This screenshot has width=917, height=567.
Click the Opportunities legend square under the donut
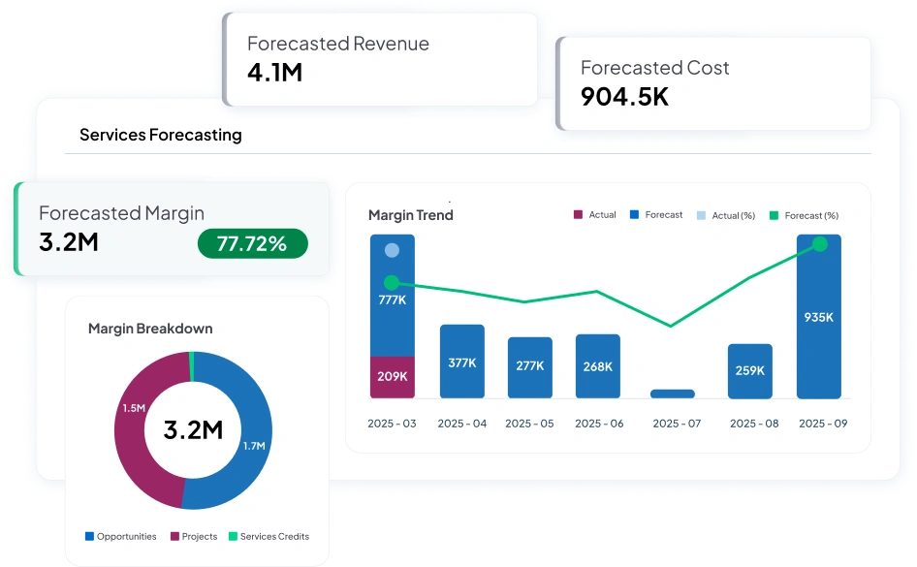tap(90, 536)
